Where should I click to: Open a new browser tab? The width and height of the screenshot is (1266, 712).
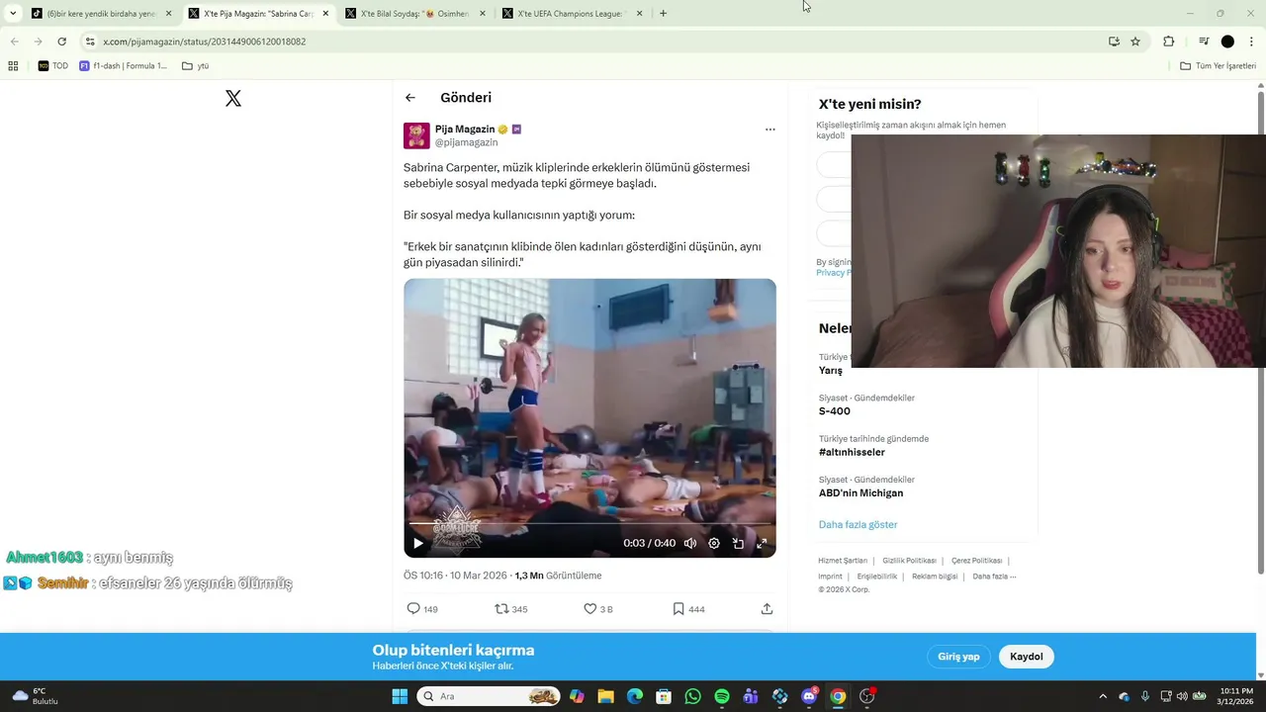[663, 14]
